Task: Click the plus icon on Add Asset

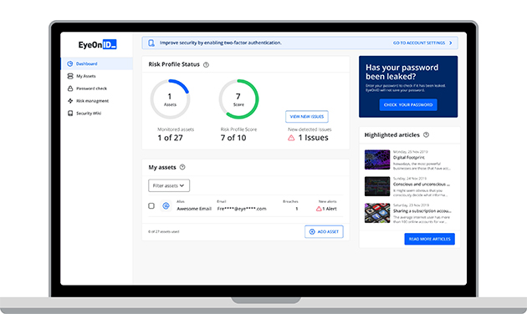Action: point(312,232)
